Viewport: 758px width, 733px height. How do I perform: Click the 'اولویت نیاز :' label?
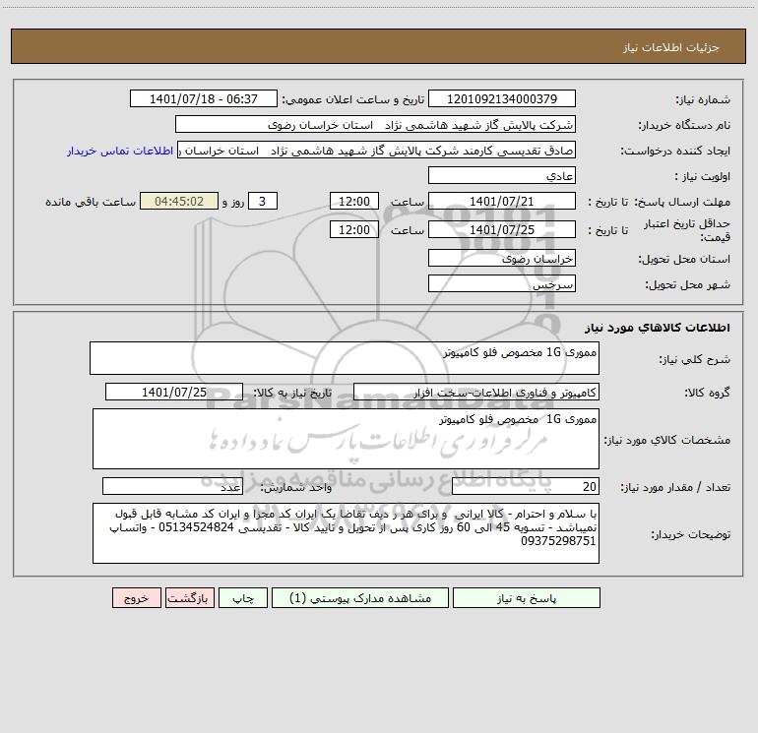pos(703,176)
